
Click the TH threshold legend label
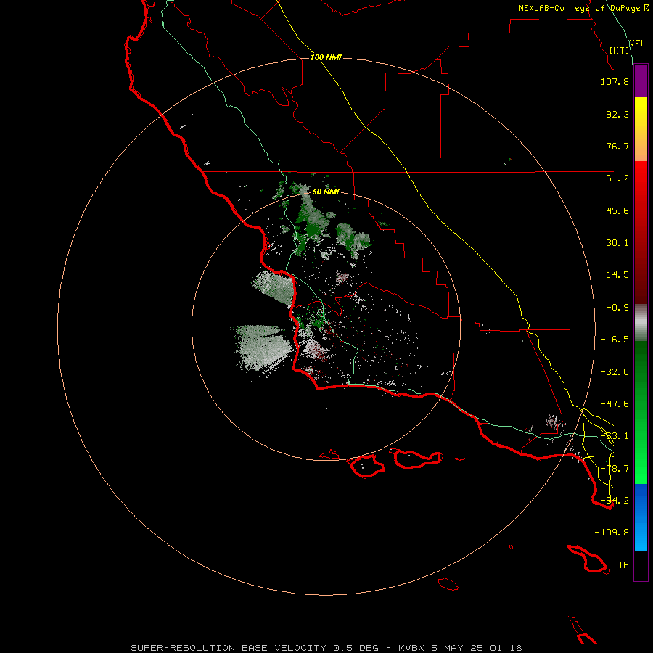(x=623, y=565)
